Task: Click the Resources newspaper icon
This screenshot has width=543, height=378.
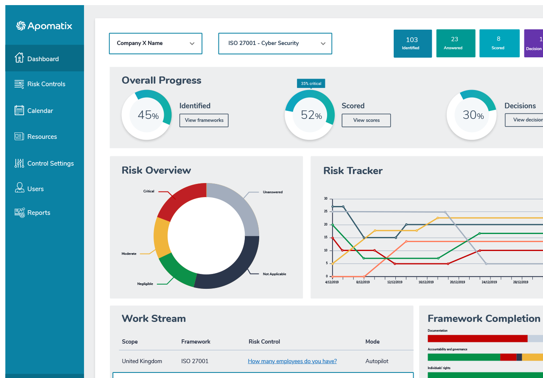Action: tap(19, 136)
